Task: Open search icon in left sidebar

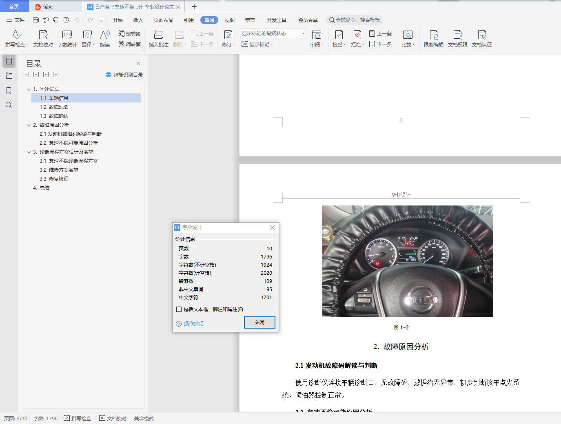Action: tap(9, 105)
